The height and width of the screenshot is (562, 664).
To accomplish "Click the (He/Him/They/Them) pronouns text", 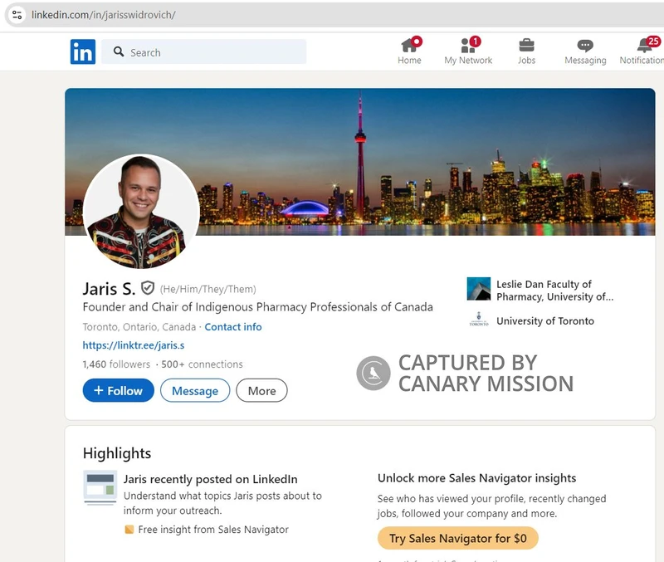I will (x=208, y=289).
